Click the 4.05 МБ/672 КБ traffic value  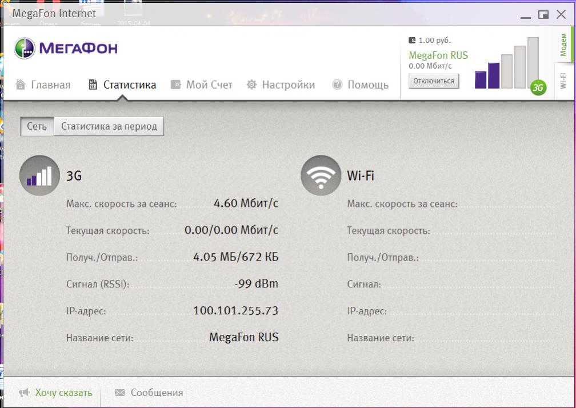point(236,257)
